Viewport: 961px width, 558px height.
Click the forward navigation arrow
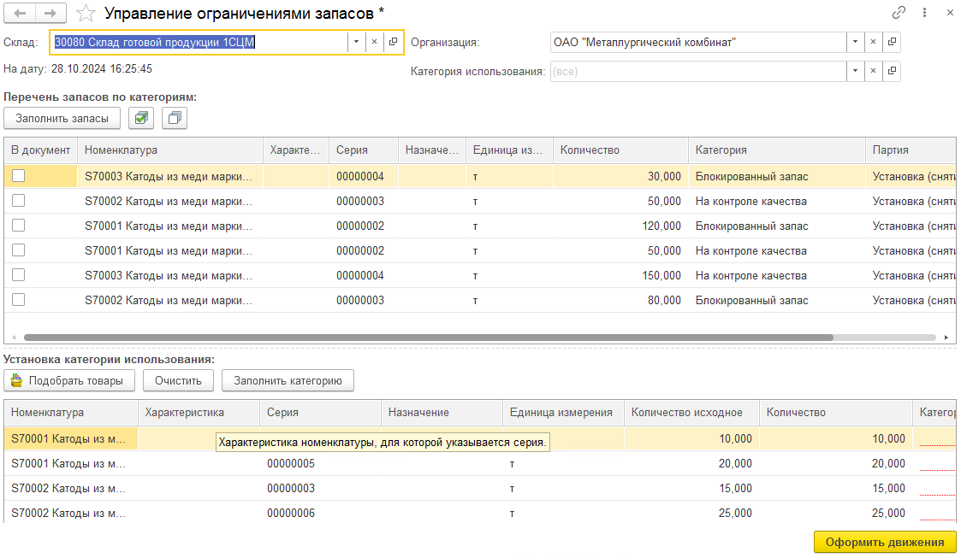[x=50, y=13]
